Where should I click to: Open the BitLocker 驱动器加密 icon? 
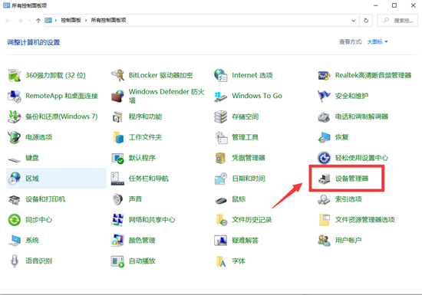[x=118, y=75]
